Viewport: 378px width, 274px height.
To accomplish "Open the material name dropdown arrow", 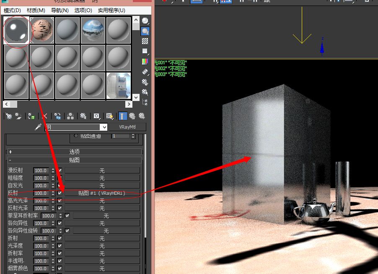I will click(104, 127).
